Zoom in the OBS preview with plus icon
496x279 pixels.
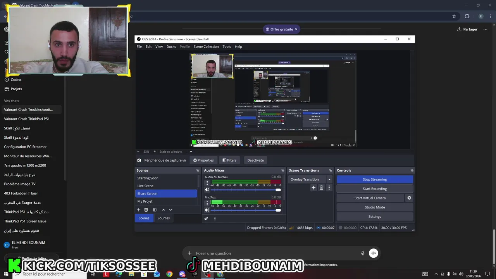point(154,152)
